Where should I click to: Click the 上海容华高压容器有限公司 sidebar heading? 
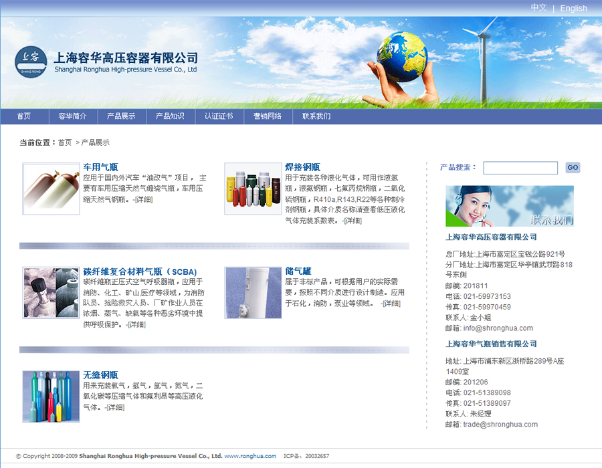pyautogui.click(x=491, y=237)
